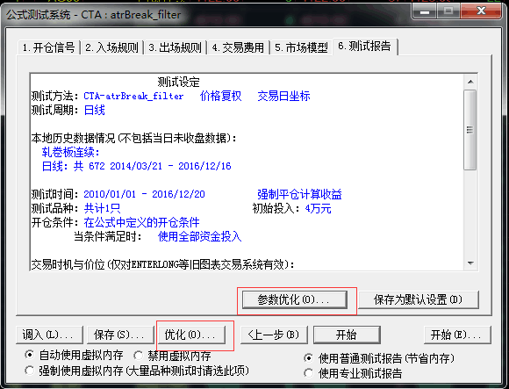Switch to the 1.开仓信号 tab

pos(49,47)
